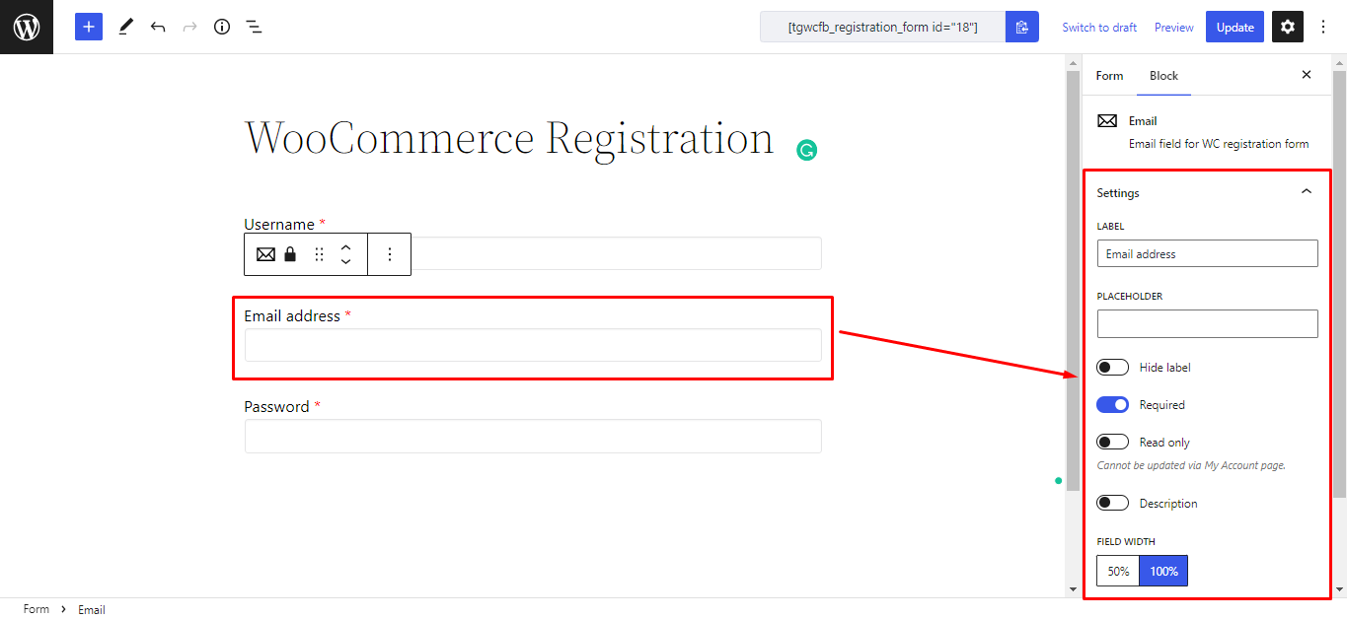Turn on the Read only toggle
The width and height of the screenshot is (1347, 619).
click(x=1111, y=441)
